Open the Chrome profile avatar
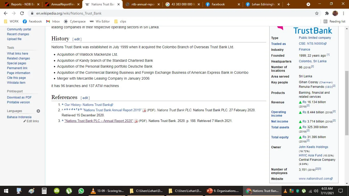This screenshot has width=349, height=196. coord(335,13)
